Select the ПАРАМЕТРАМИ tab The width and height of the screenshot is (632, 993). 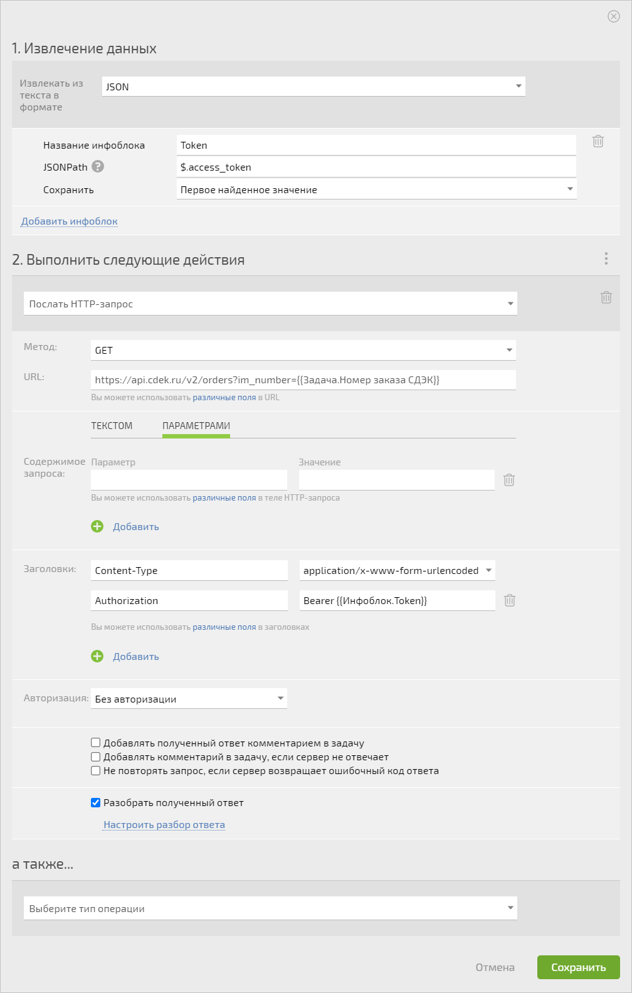pos(196,425)
